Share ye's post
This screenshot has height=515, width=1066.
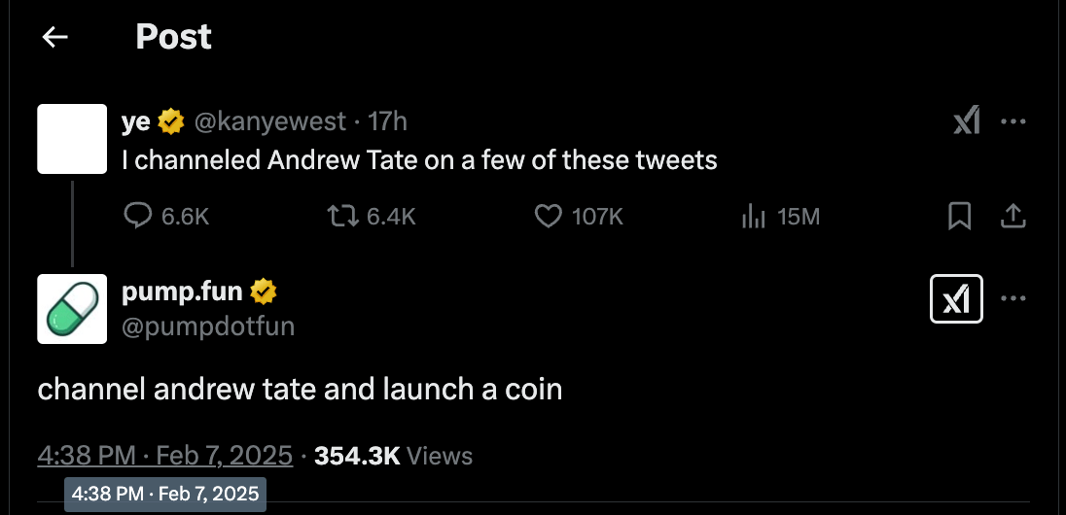[x=1013, y=217]
